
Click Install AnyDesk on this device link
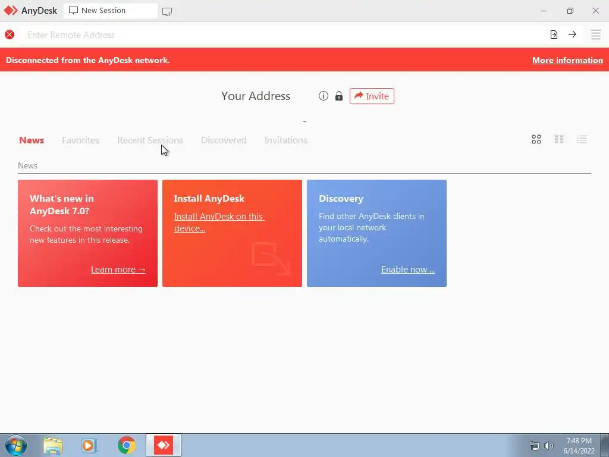pos(219,223)
